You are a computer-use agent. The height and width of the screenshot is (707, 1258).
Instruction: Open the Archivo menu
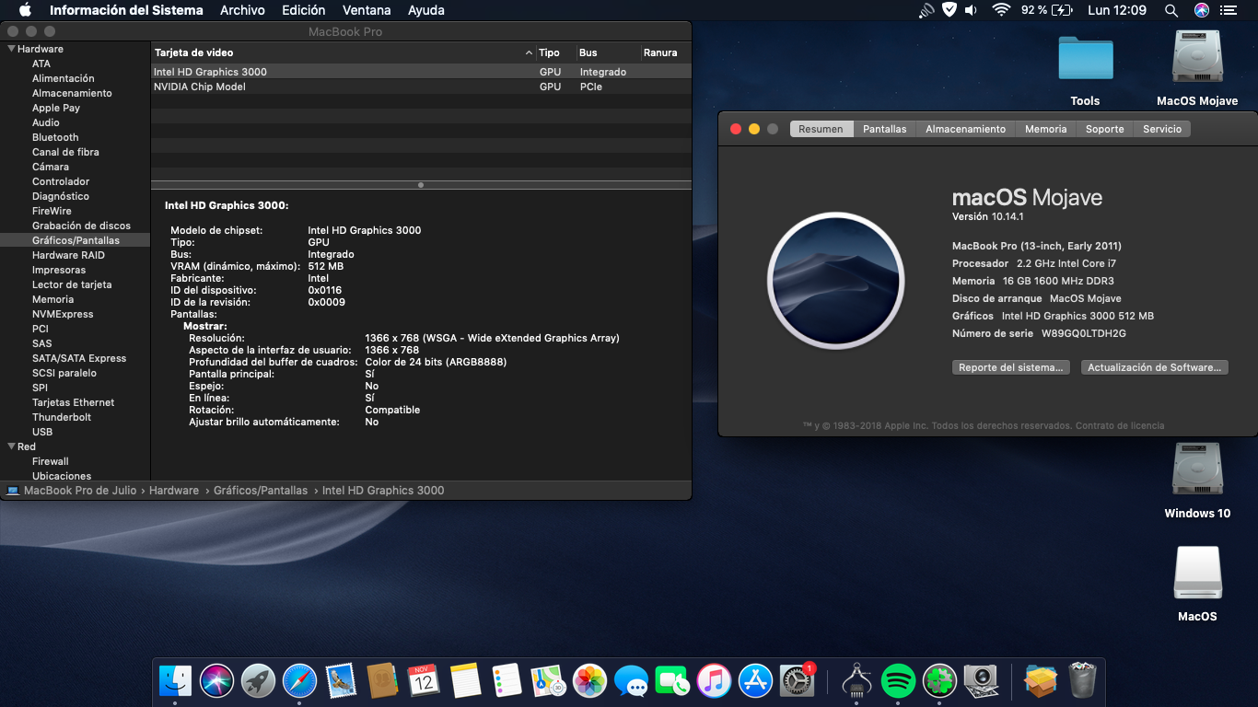coord(242,10)
